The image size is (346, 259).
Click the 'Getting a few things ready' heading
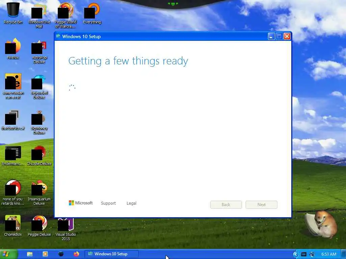128,61
